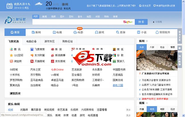Click the 新浪微博 icon
The width and height of the screenshot is (185, 117).
(52, 55)
